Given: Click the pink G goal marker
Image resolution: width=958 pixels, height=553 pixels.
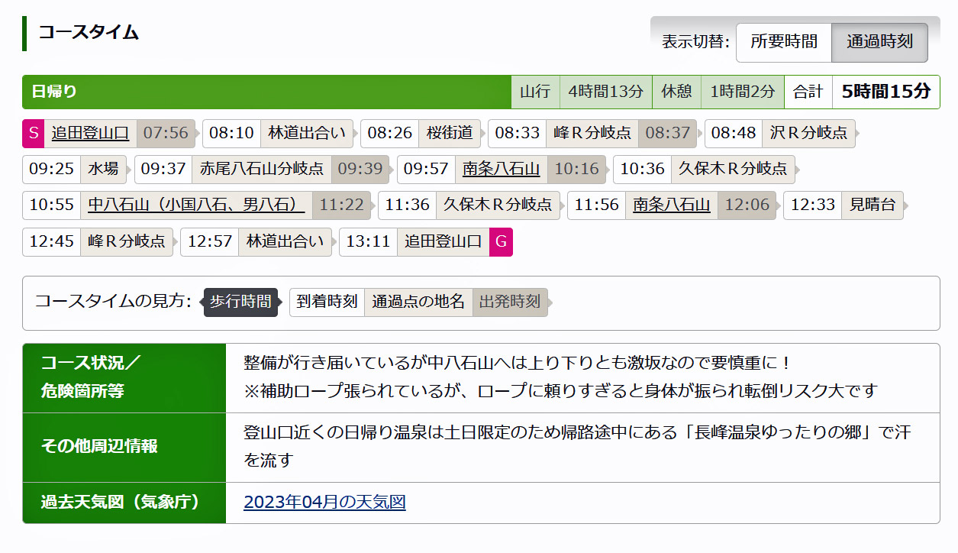Looking at the screenshot, I should coord(501,242).
